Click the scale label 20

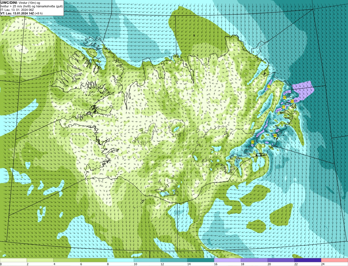[269, 264]
